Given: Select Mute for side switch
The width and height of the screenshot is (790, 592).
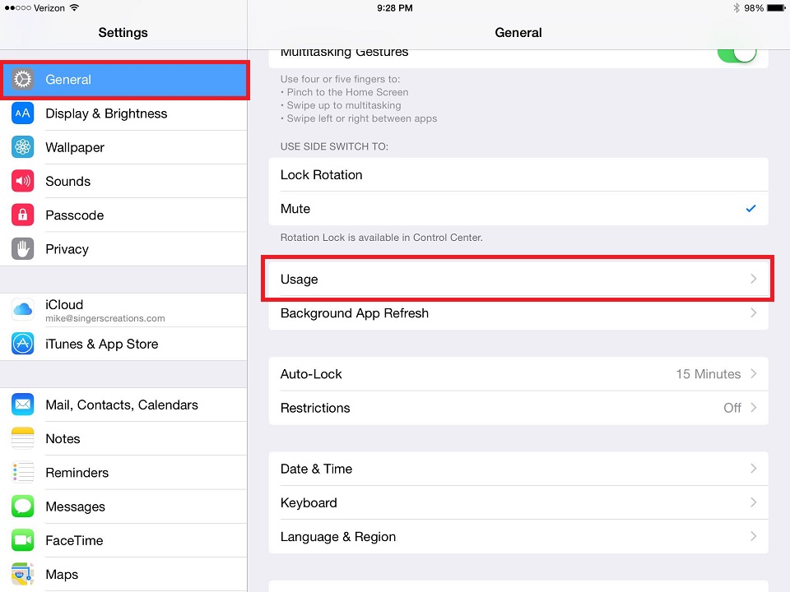Looking at the screenshot, I should pyautogui.click(x=518, y=208).
